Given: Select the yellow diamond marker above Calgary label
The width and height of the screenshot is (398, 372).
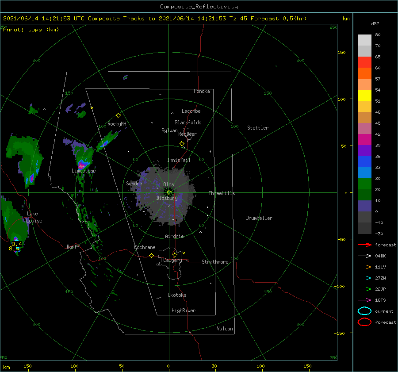Looking at the screenshot, I should pos(175,255).
